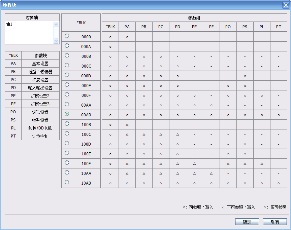Click the 基本设置 legend row
291x230 pixels.
[x=40, y=64]
